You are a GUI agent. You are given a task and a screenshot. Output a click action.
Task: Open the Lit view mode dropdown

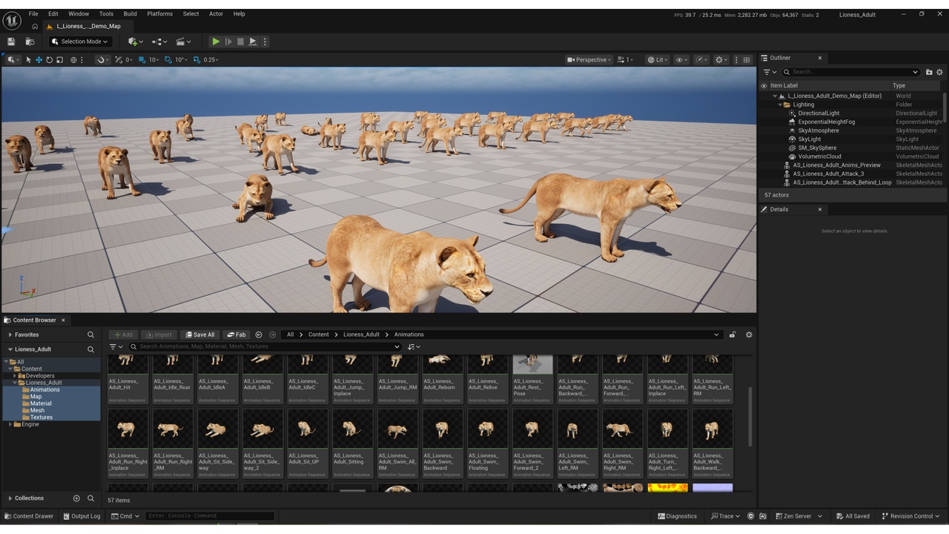[x=657, y=59]
